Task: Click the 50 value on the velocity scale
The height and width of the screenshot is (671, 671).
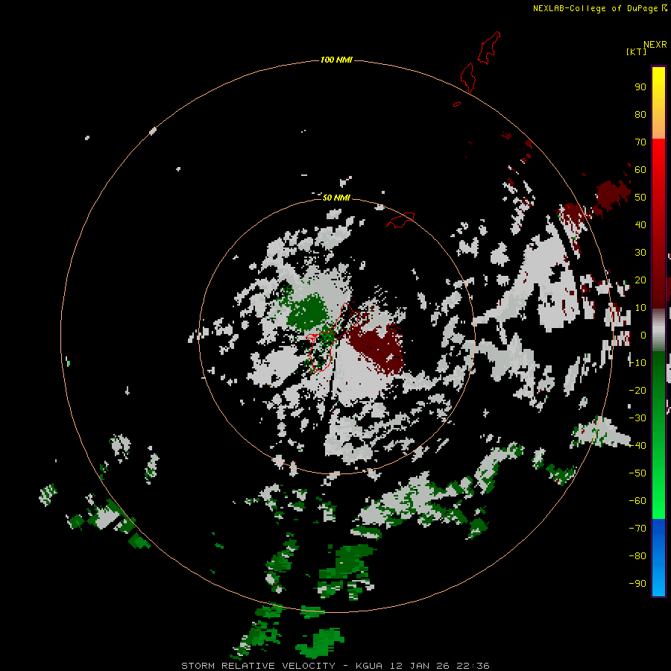Action: (640, 198)
